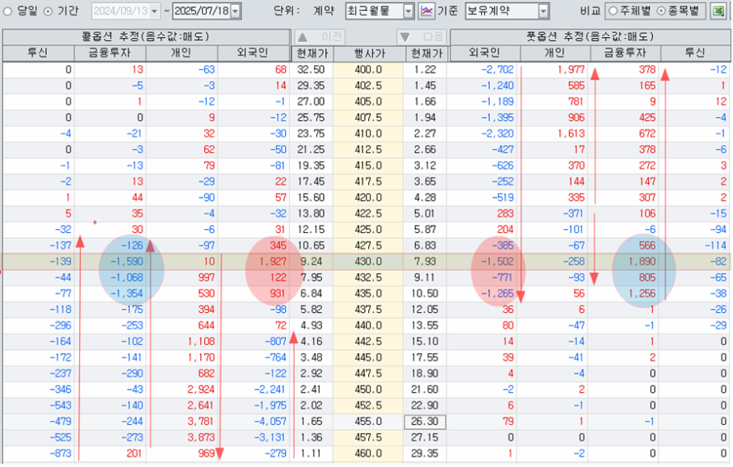Expand the 보유계약 기준 dropdown
This screenshot has width=733, height=467.
click(543, 11)
